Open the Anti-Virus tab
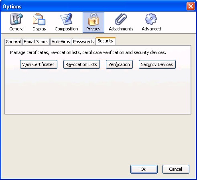 click(x=61, y=42)
